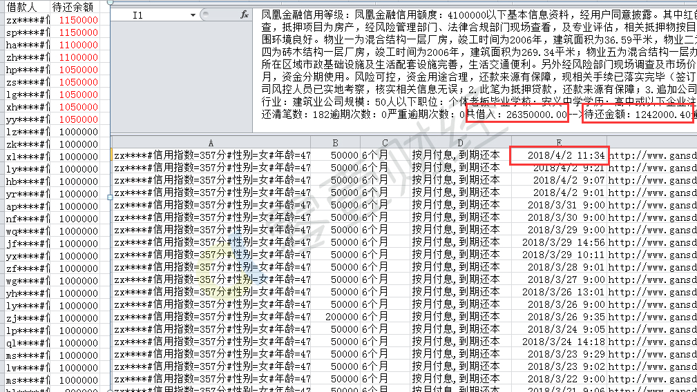The image size is (697, 392).
Task: Select the cell dated 2018/3/29 14:56
Action: (560, 242)
